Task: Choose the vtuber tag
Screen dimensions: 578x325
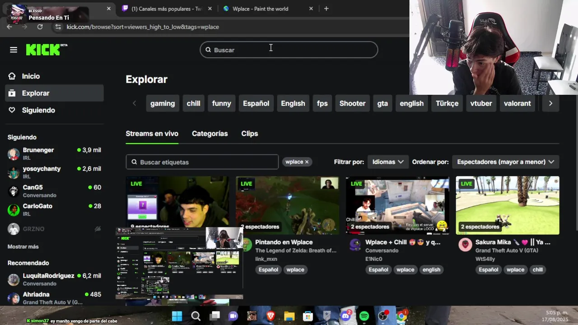Action: tap(481, 103)
